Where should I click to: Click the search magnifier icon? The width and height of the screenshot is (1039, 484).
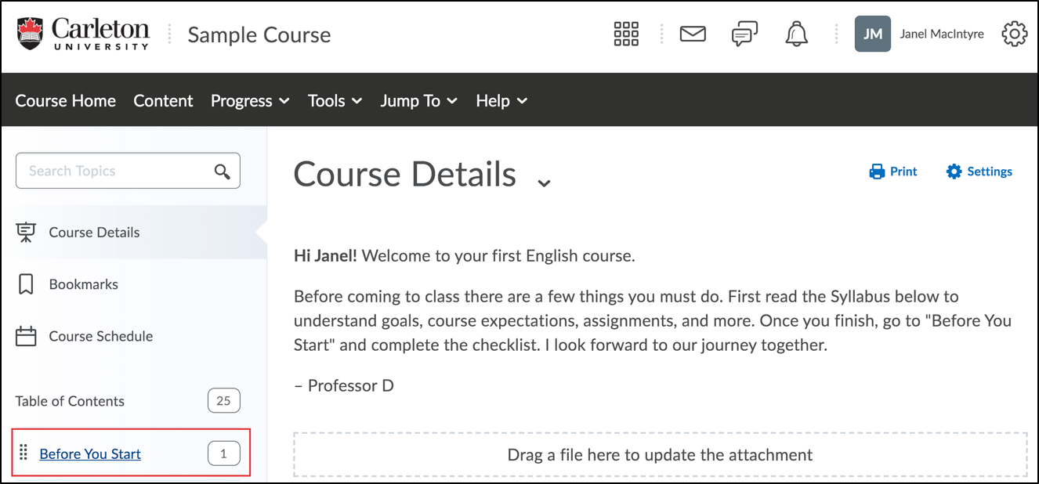223,172
